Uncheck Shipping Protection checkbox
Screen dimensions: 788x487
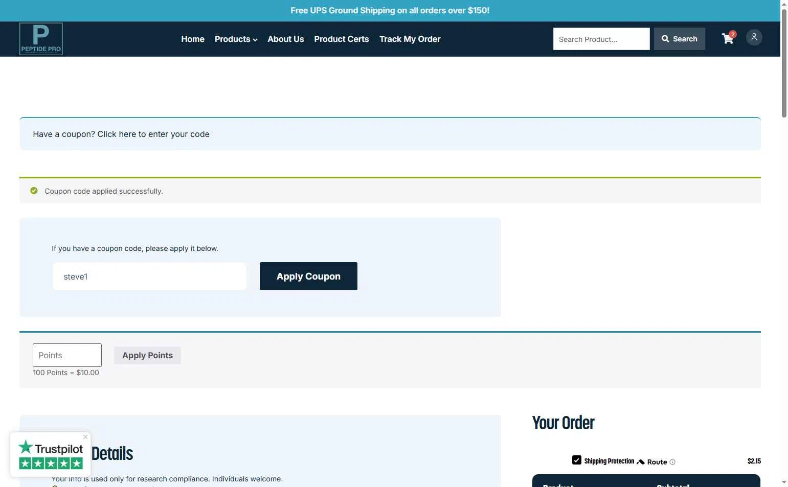pyautogui.click(x=577, y=460)
